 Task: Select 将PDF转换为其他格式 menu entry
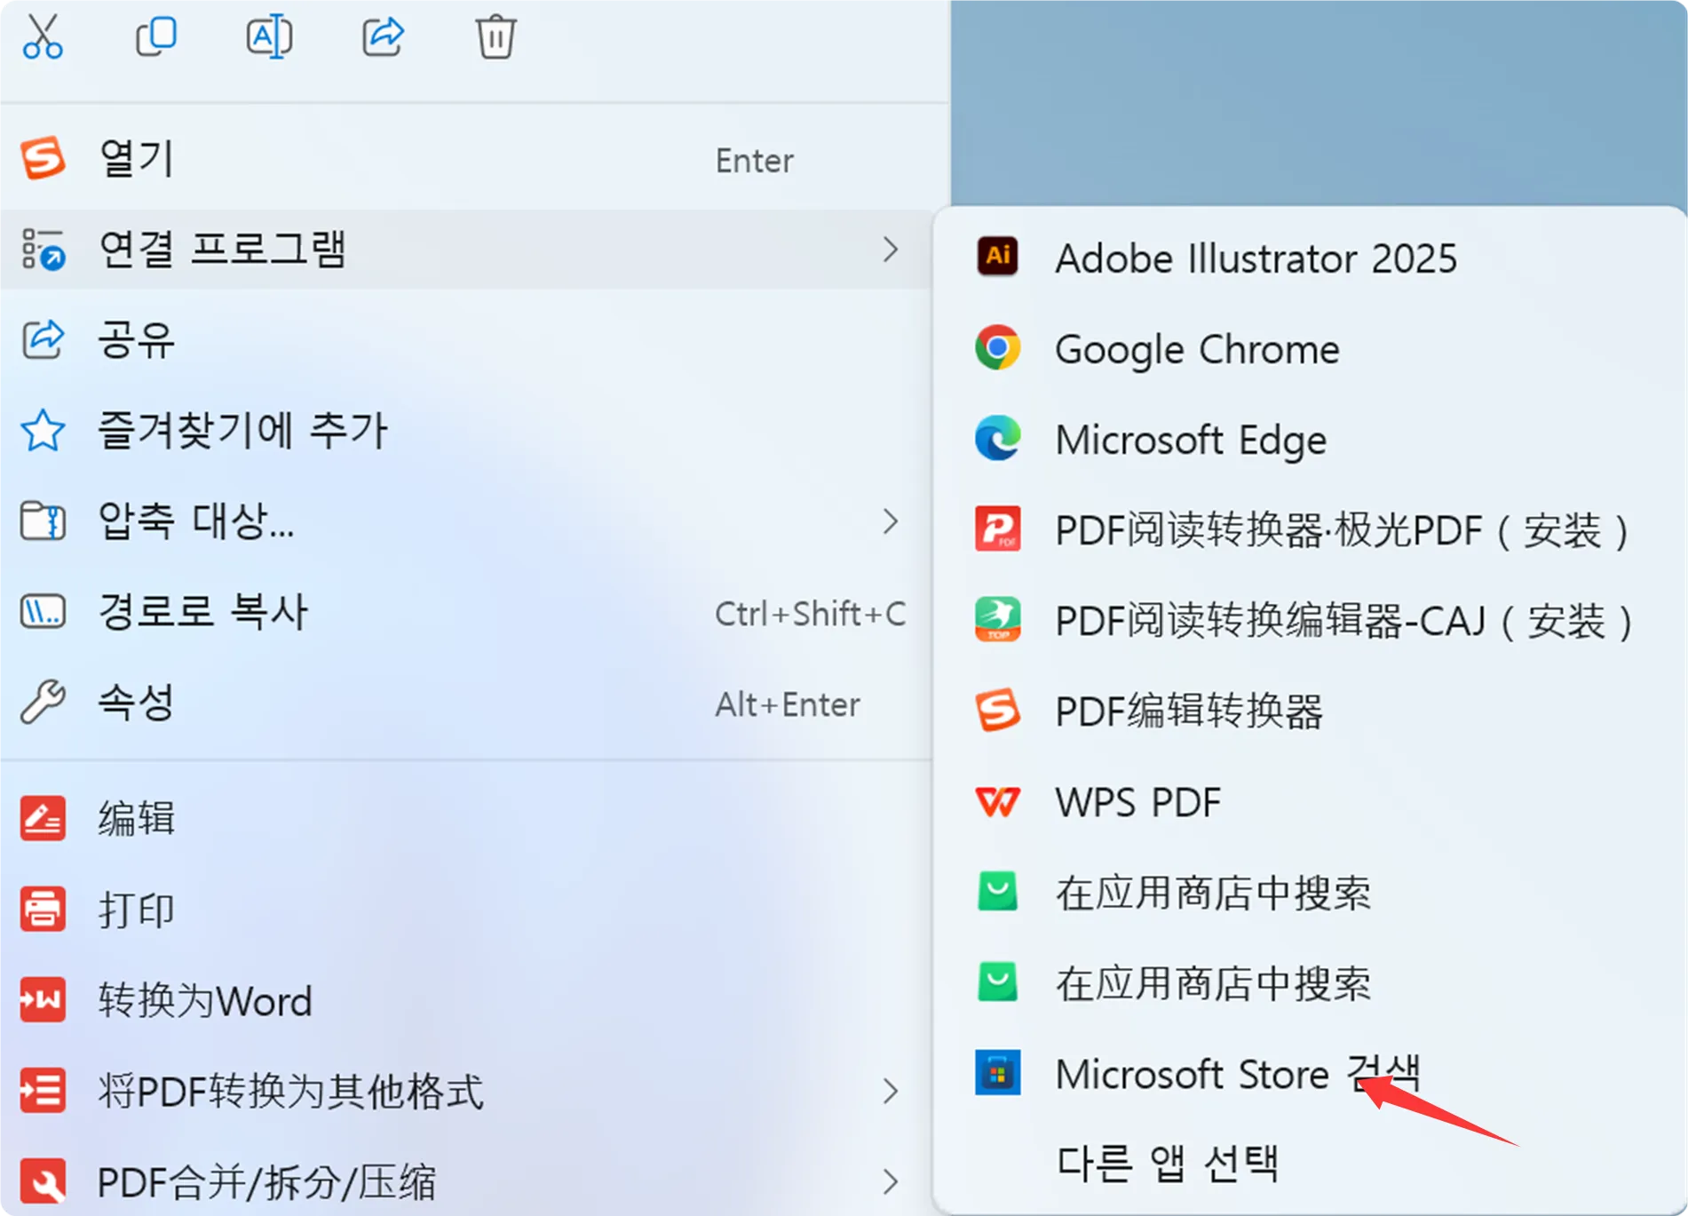[x=466, y=1091]
